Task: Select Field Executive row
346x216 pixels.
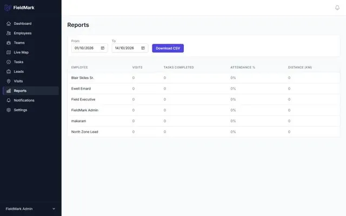Action: [204, 99]
